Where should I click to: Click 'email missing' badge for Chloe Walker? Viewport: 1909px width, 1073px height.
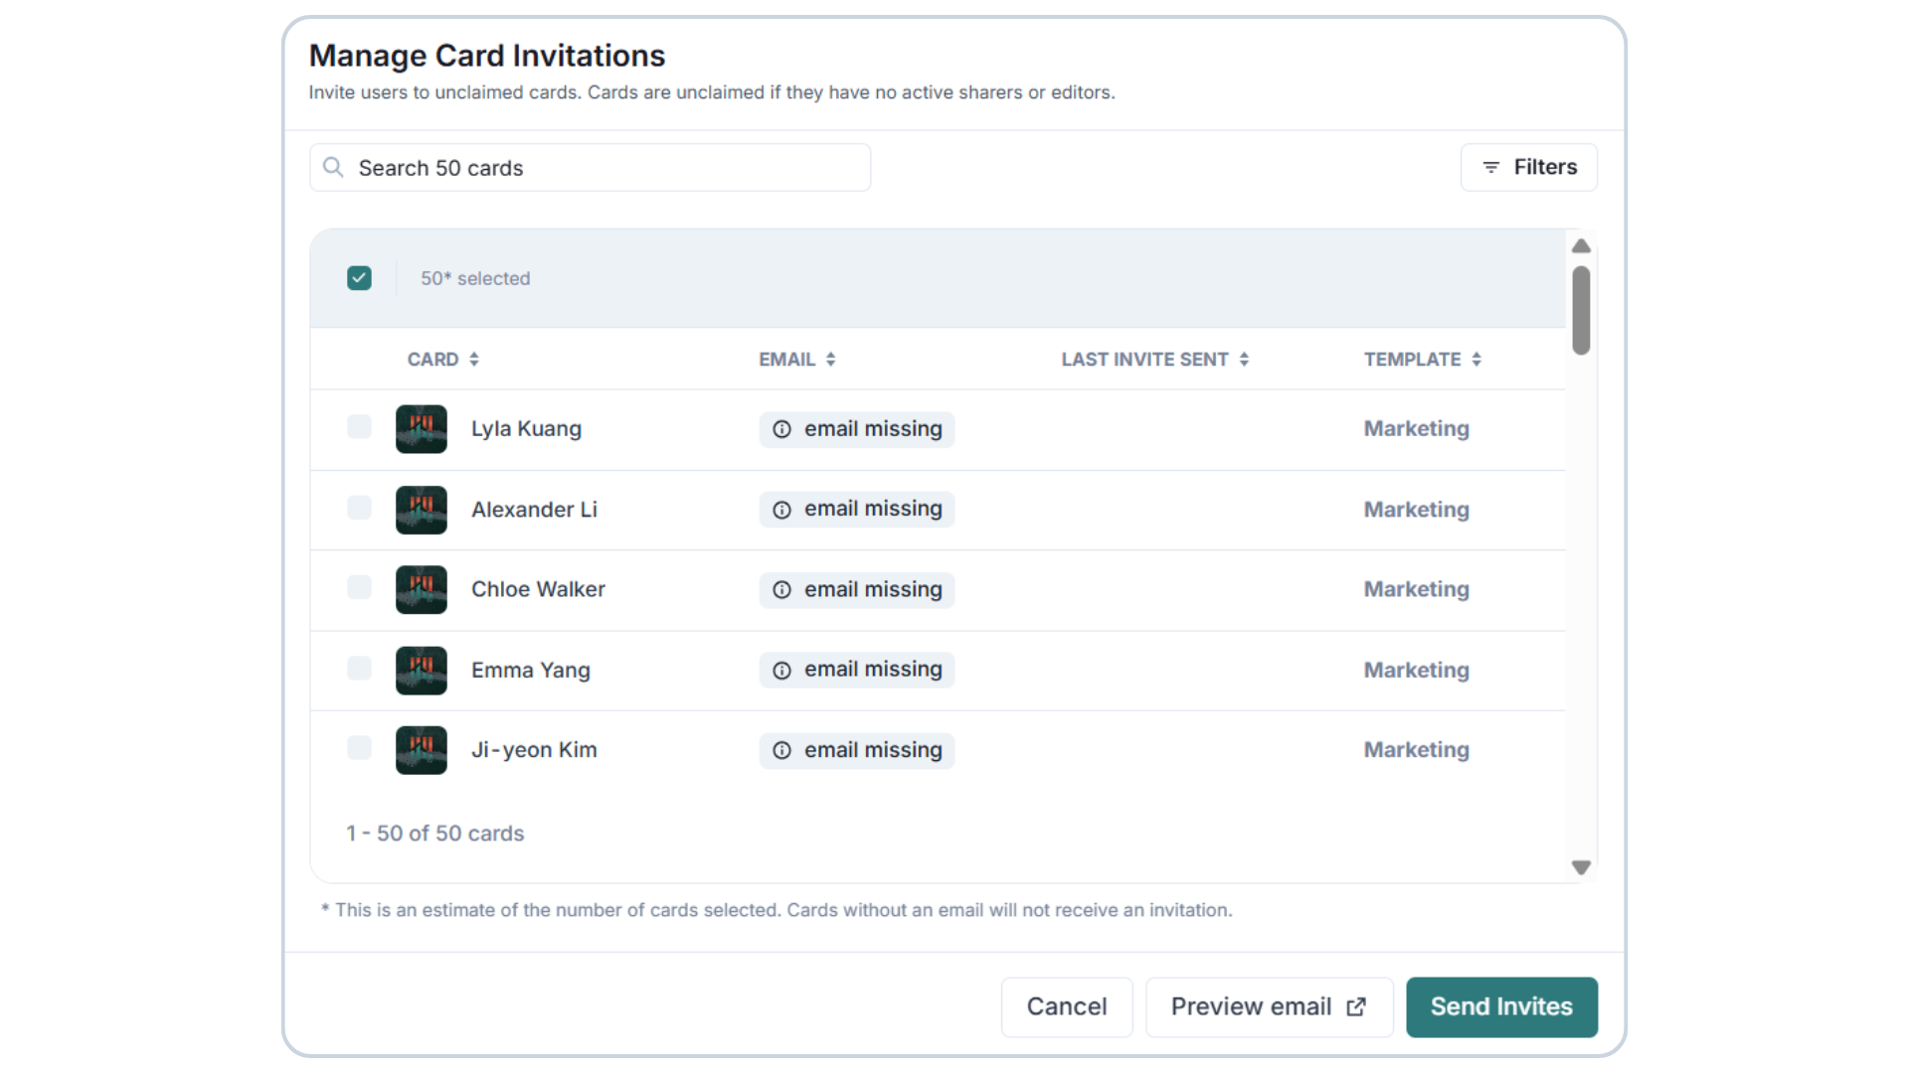tap(857, 590)
